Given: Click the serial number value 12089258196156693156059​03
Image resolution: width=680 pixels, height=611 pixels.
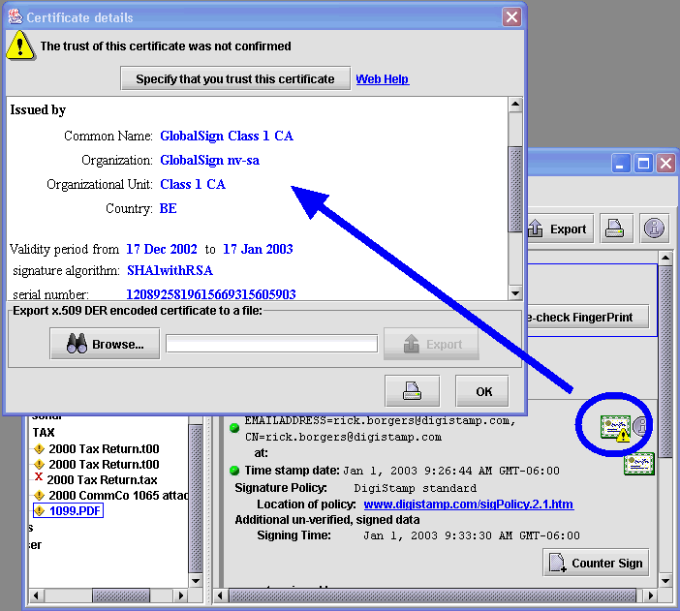Looking at the screenshot, I should 211,294.
